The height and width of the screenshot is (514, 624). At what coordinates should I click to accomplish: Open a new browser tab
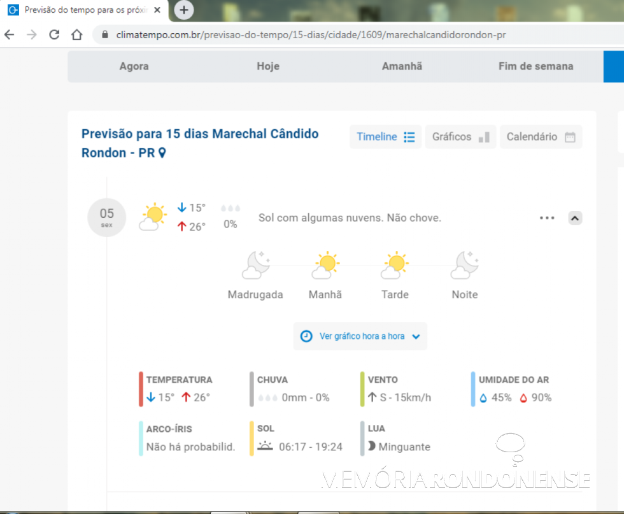[x=184, y=10]
